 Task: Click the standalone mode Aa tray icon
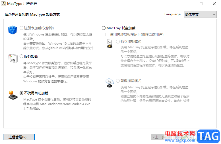(x=110, y=44)
